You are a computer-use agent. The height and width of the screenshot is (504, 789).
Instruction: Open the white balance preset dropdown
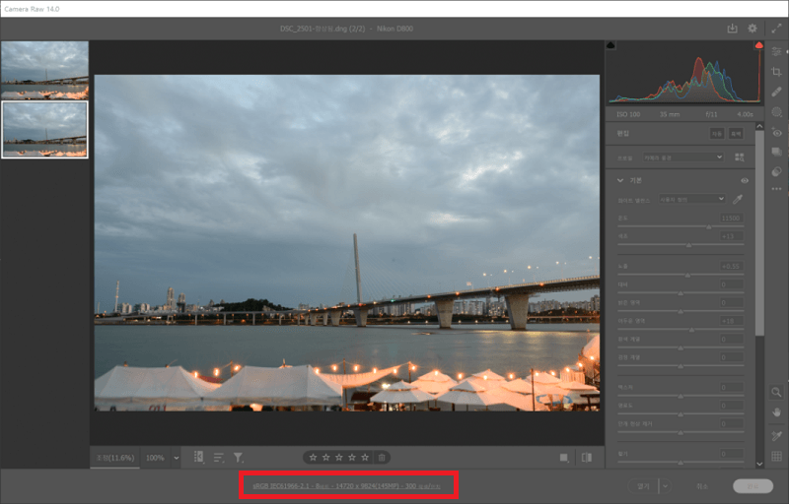692,199
